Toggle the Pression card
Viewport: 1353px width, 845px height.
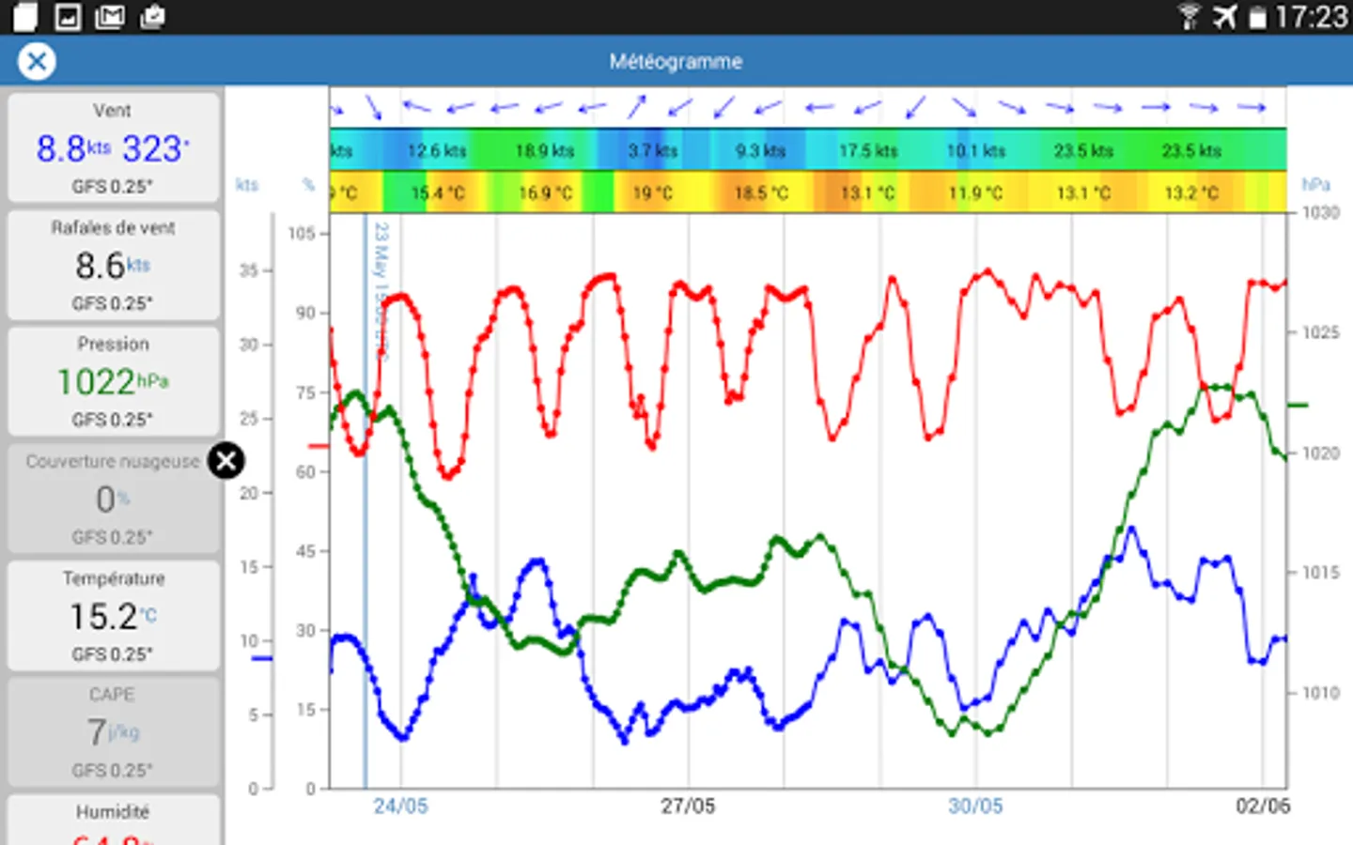pyautogui.click(x=114, y=381)
